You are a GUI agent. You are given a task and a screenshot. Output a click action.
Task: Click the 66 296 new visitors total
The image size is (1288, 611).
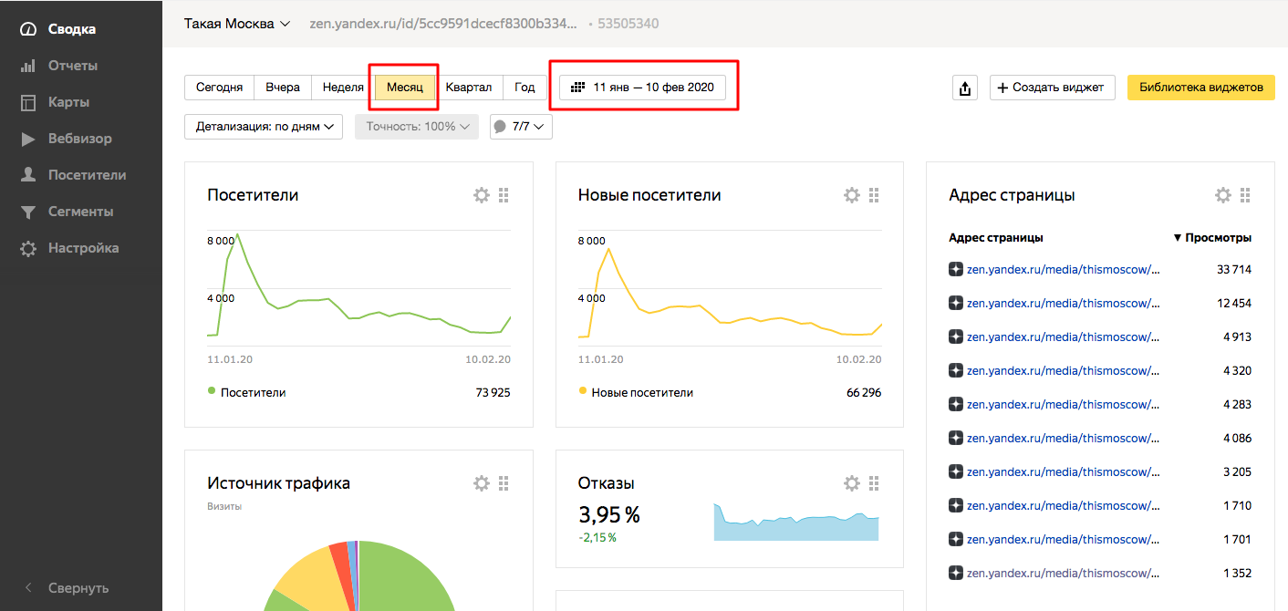(864, 393)
